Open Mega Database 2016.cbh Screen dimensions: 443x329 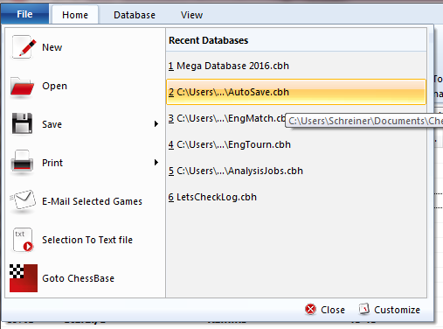pyautogui.click(x=296, y=66)
